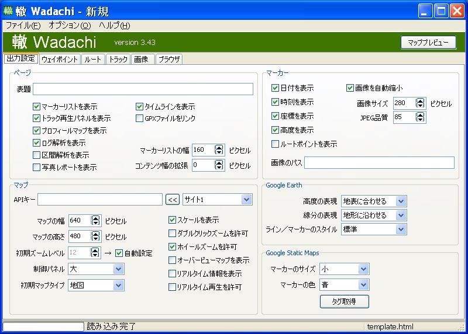This screenshot has width=468, height=334.
Task: Switch to the トラック tab
Action: point(118,60)
